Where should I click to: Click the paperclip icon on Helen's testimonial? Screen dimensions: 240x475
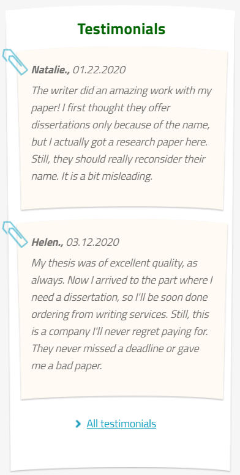[15, 234]
